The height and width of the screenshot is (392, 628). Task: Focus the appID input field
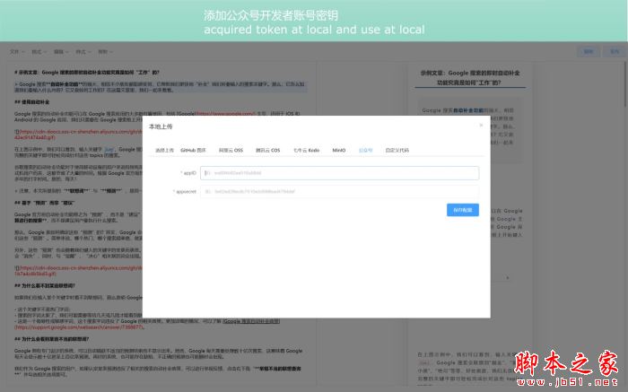pos(340,173)
